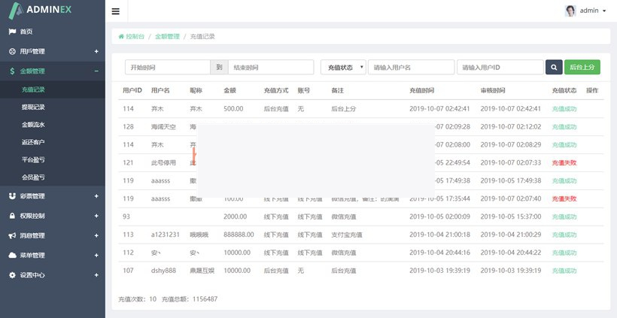
Task: Click the 用户管理 icon in sidebar
Action: [12, 51]
